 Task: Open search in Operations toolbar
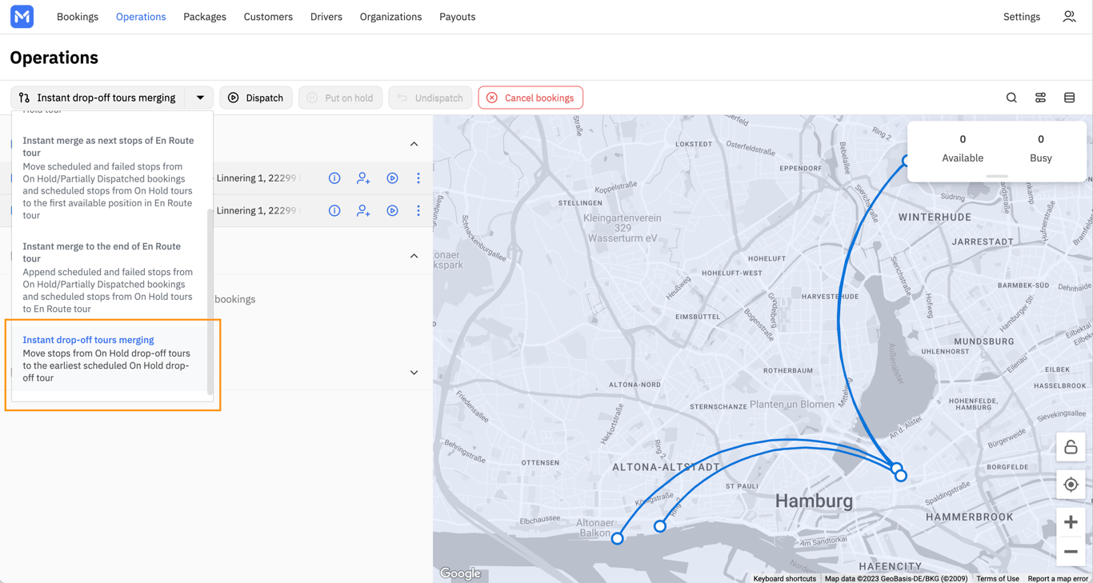pyautogui.click(x=1011, y=98)
